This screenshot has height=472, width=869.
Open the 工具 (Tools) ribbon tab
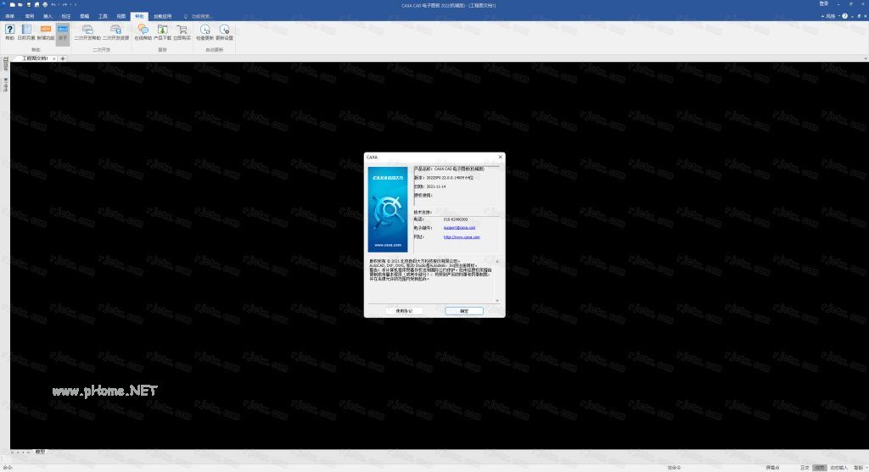[103, 16]
